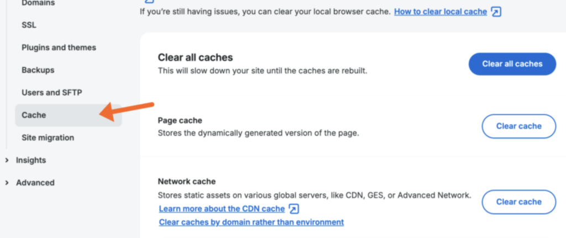Select SSL in the sidebar
This screenshot has height=238, width=566.
[x=29, y=25]
